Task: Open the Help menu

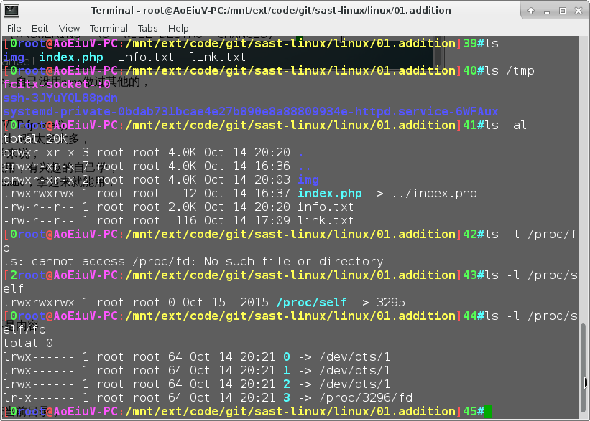Action: [x=178, y=28]
